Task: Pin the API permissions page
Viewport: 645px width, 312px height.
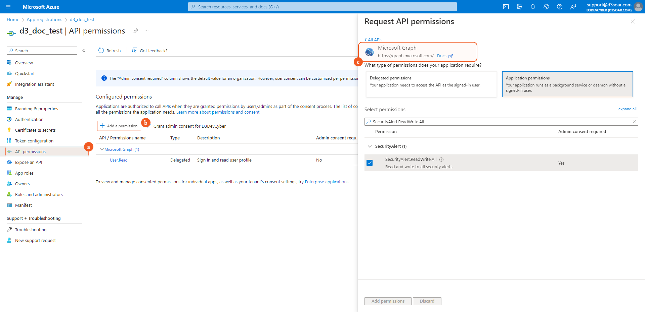Action: pos(135,31)
